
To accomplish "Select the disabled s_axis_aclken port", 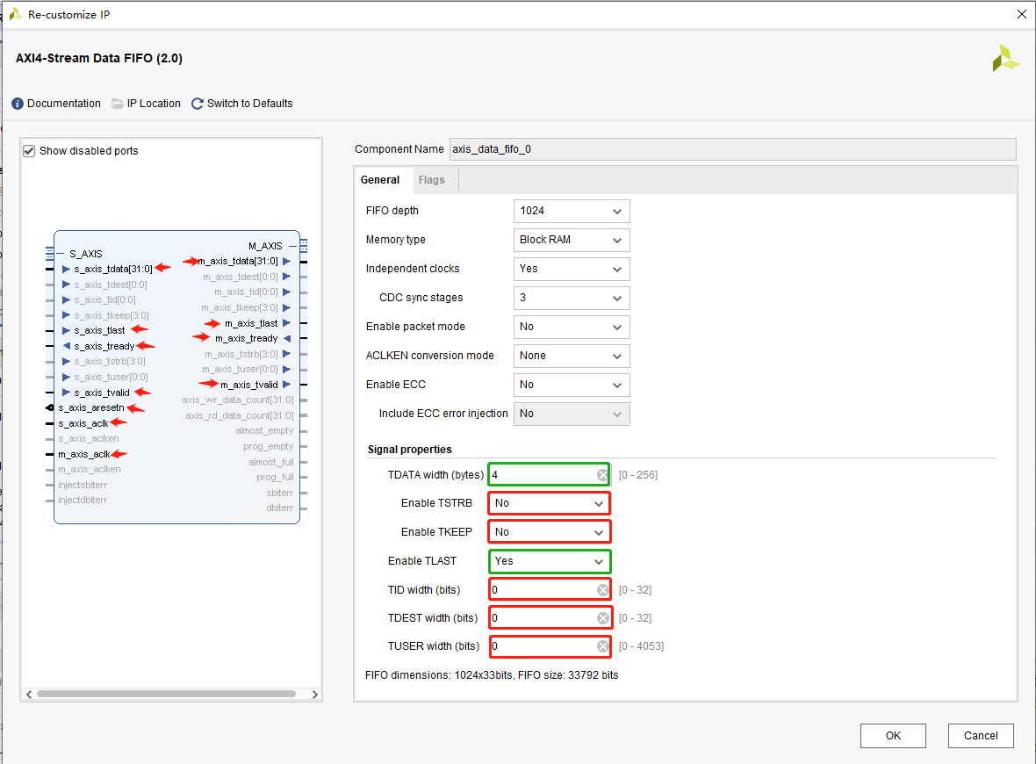I will 89,439.
